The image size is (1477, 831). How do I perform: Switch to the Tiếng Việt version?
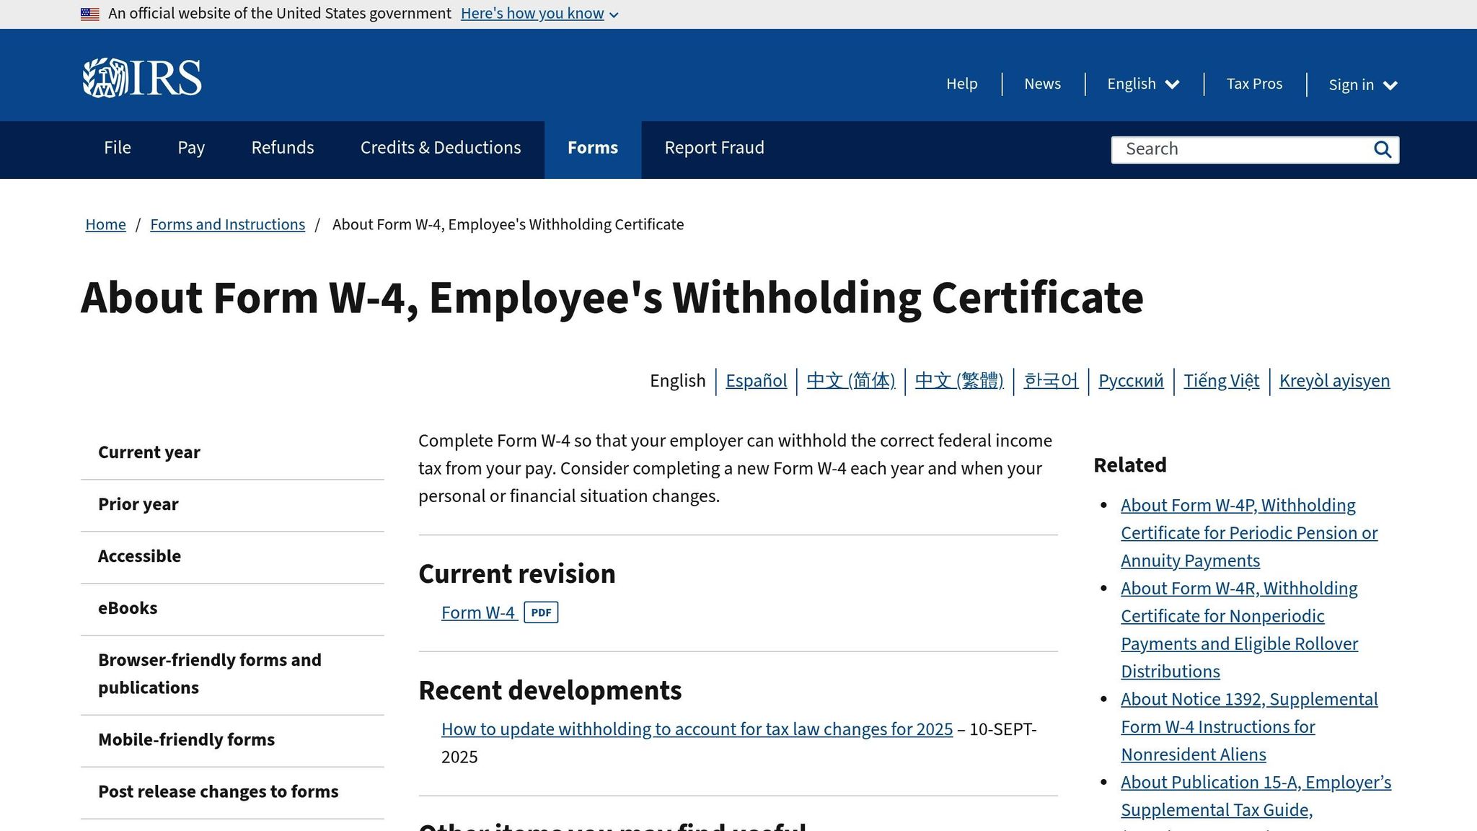point(1221,381)
